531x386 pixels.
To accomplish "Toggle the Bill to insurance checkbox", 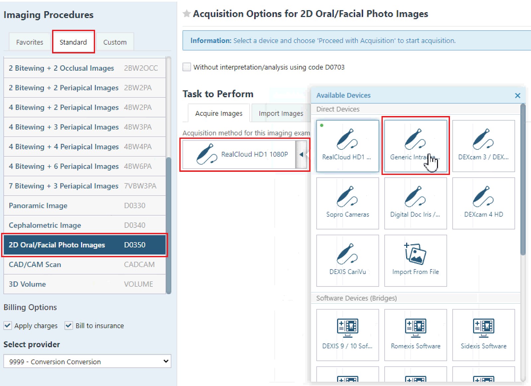I will click(x=69, y=326).
